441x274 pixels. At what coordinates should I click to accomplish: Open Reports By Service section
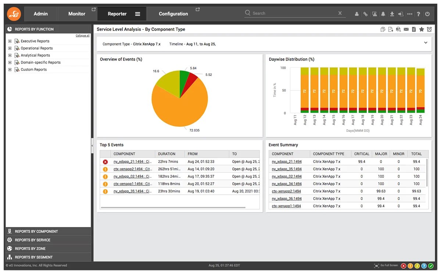click(48, 240)
